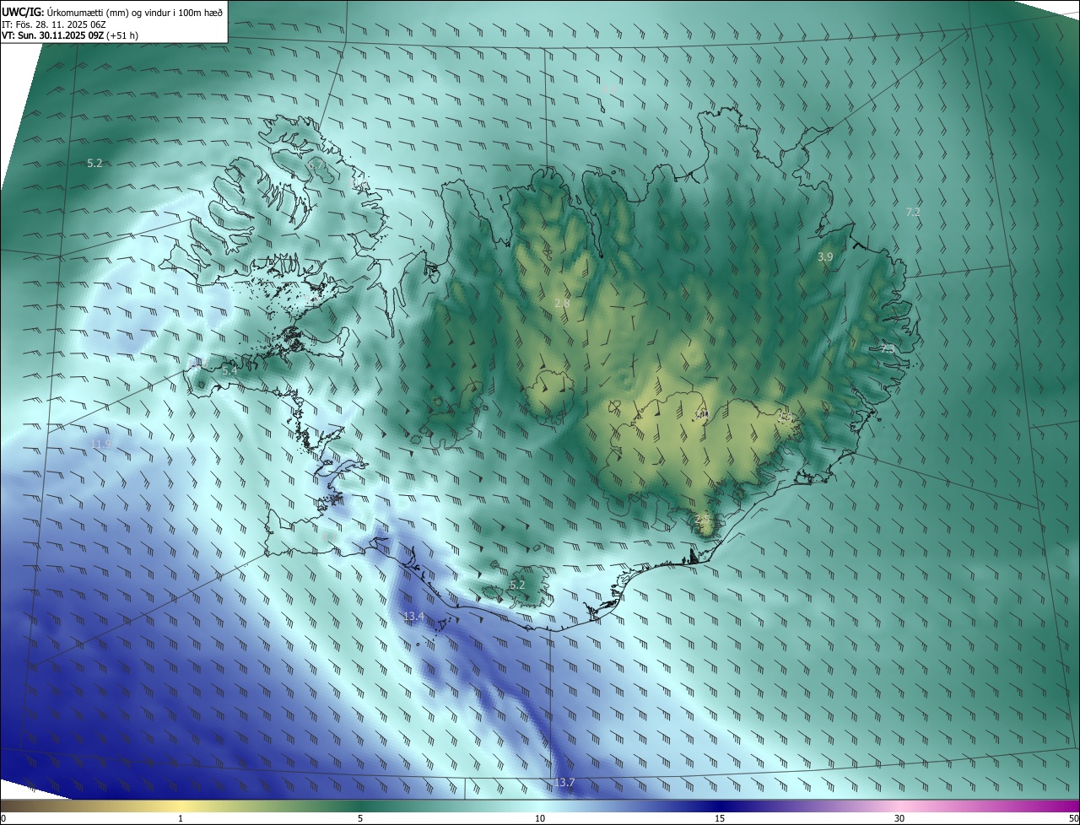Click the '1' tick on the colour scale

pos(181,818)
